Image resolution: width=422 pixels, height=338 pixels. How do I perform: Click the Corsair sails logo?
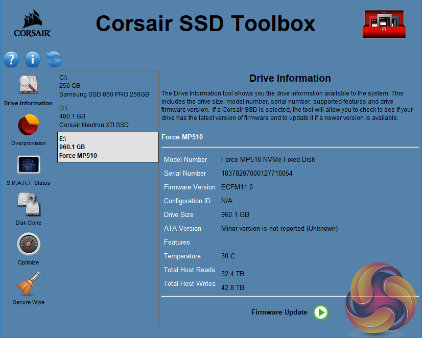(x=32, y=25)
